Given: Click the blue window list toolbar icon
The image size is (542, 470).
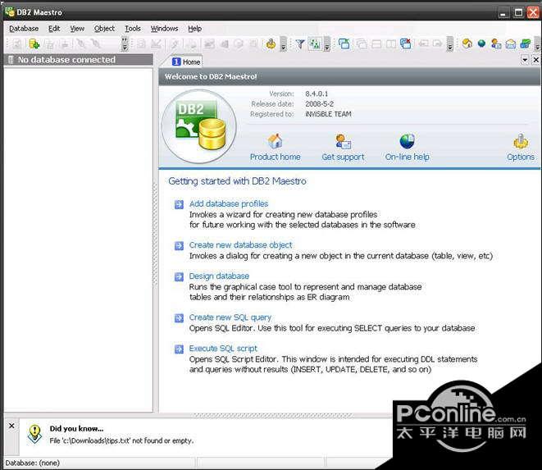Looking at the screenshot, I should point(344,44).
